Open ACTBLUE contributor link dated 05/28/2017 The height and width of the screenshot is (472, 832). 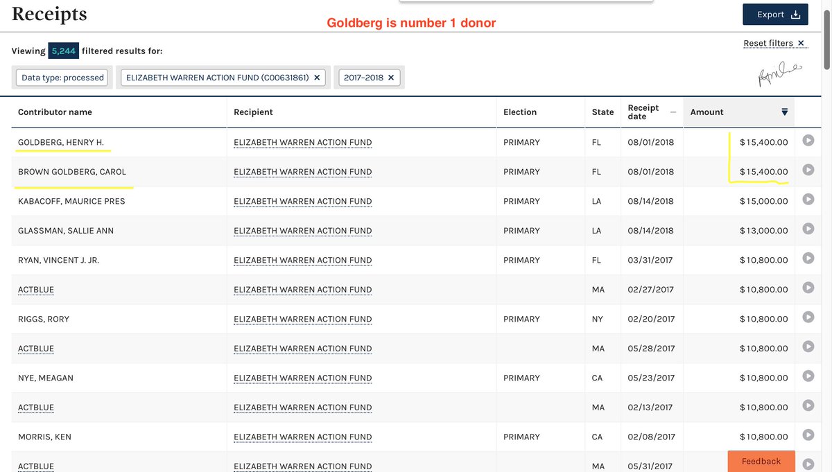(x=36, y=349)
